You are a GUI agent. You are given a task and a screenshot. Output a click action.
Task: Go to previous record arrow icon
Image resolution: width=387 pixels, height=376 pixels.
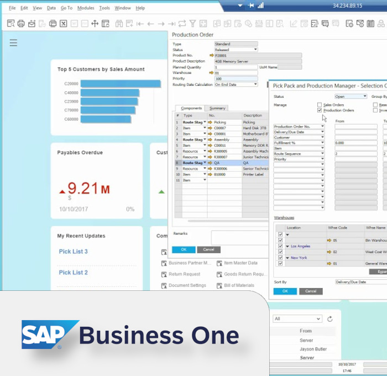click(150, 24)
